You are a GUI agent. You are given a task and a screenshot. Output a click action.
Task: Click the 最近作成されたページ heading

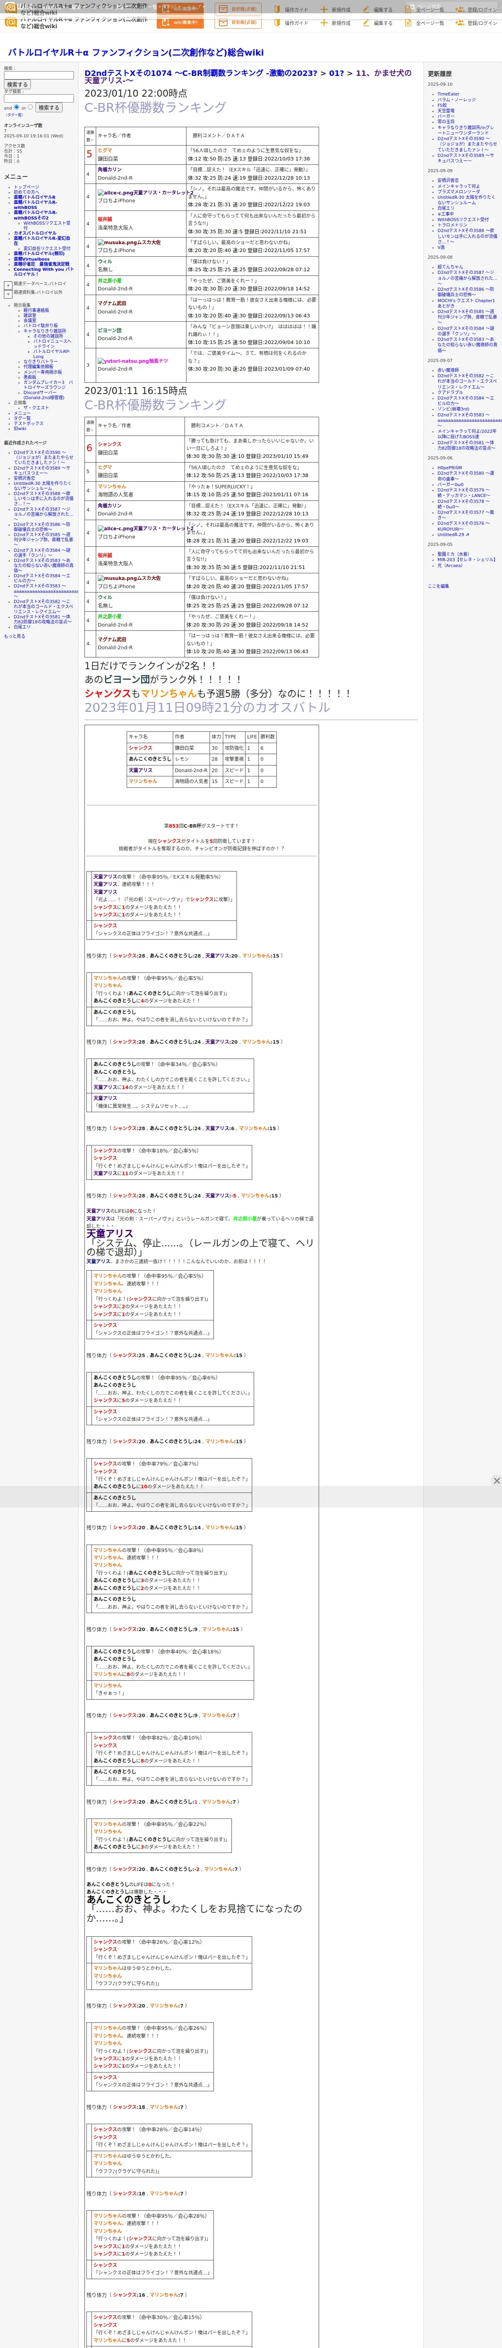click(x=25, y=443)
